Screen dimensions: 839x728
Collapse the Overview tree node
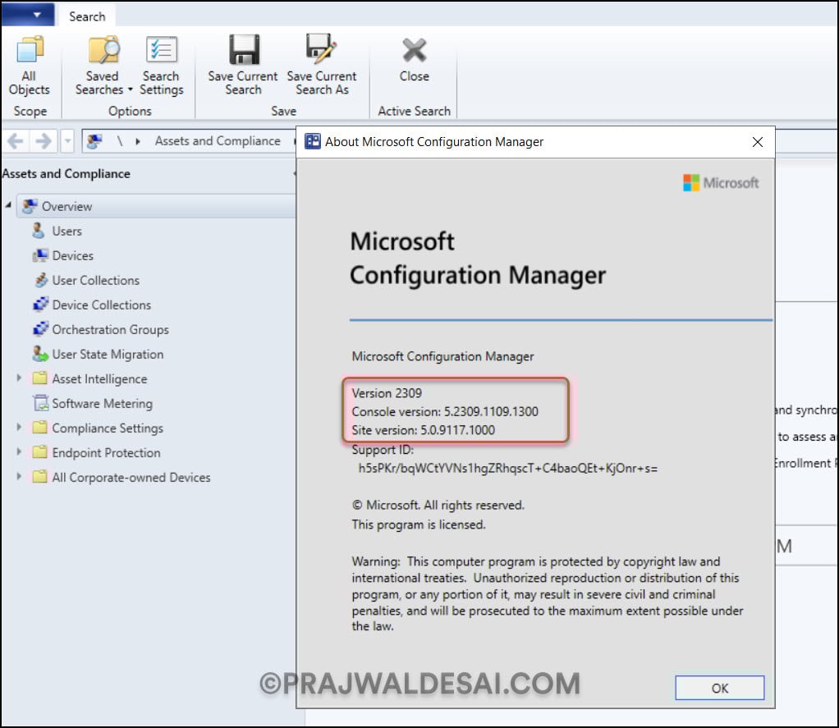point(8,205)
